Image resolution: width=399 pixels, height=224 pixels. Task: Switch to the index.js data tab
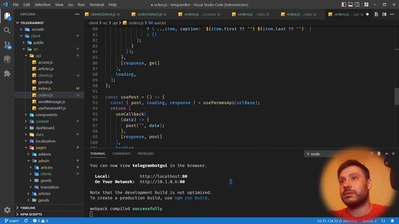pos(300,14)
